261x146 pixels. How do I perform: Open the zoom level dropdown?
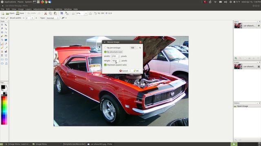(x=86, y=13)
